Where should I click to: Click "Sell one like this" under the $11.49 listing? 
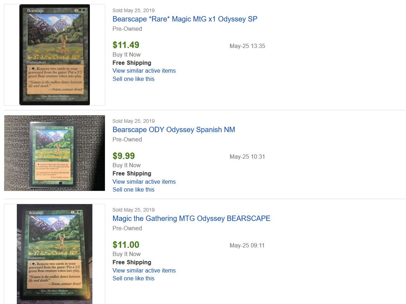coord(134,79)
